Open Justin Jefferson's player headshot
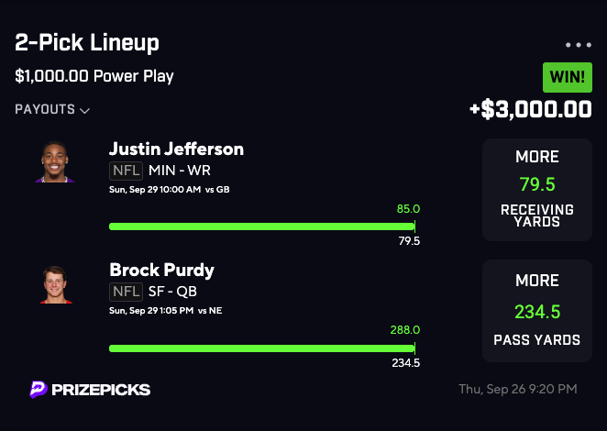This screenshot has height=431, width=607. (x=56, y=161)
